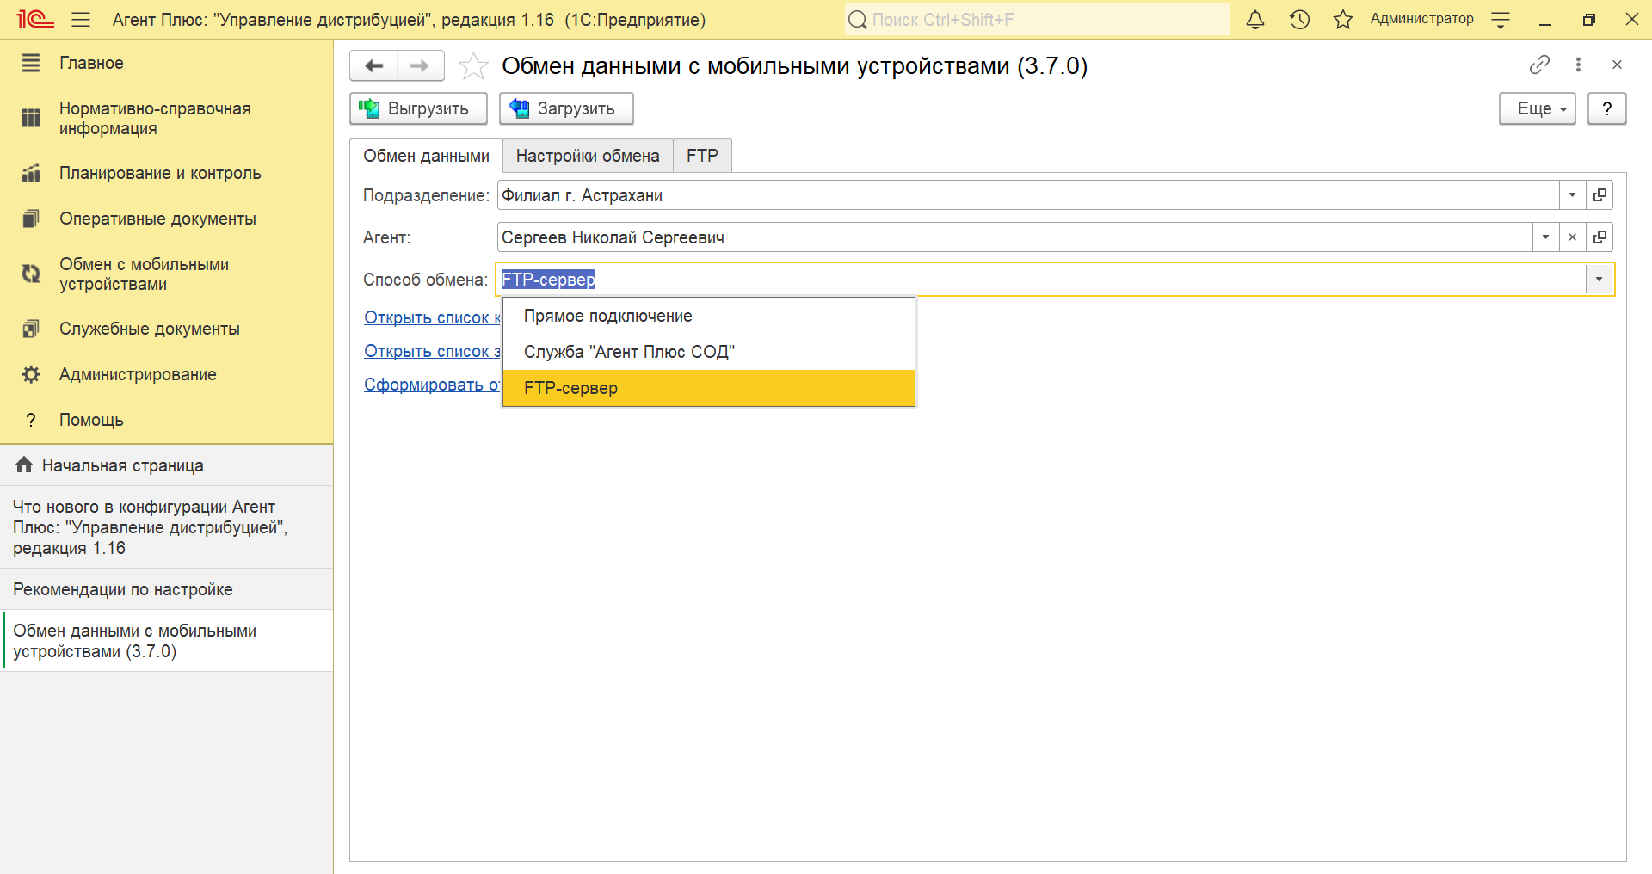Viewport: 1652px width, 874px height.
Task: Open form's three-dot menu
Action: point(1578,65)
